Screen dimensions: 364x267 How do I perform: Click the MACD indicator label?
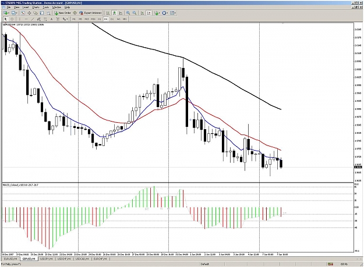[20, 185]
